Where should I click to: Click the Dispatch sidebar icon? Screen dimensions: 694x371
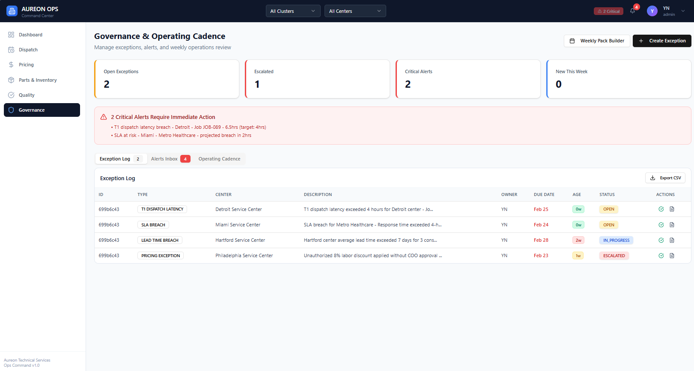coord(11,50)
